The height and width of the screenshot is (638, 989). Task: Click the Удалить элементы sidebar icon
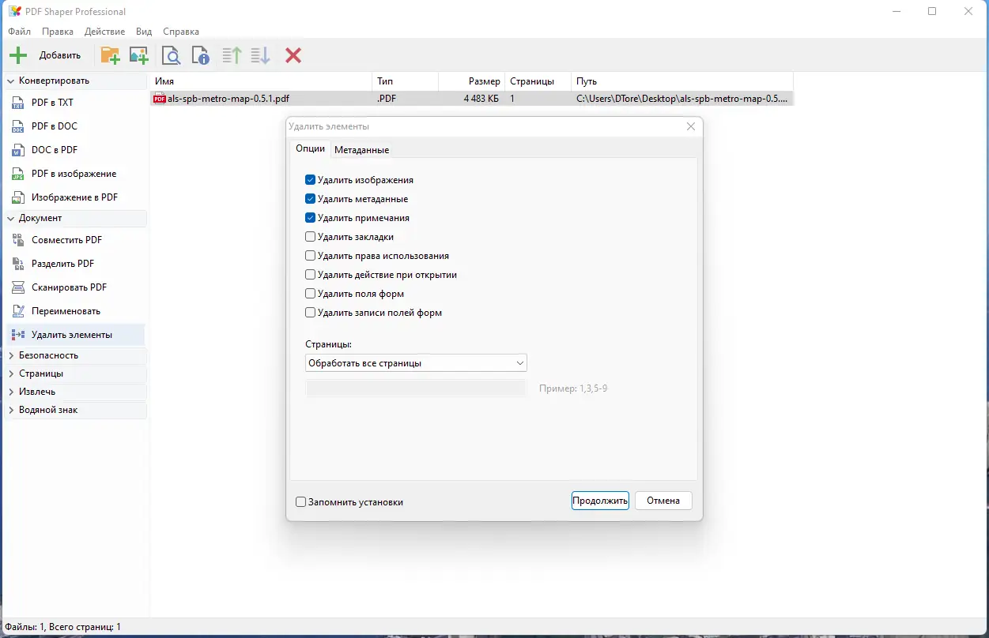click(x=18, y=335)
